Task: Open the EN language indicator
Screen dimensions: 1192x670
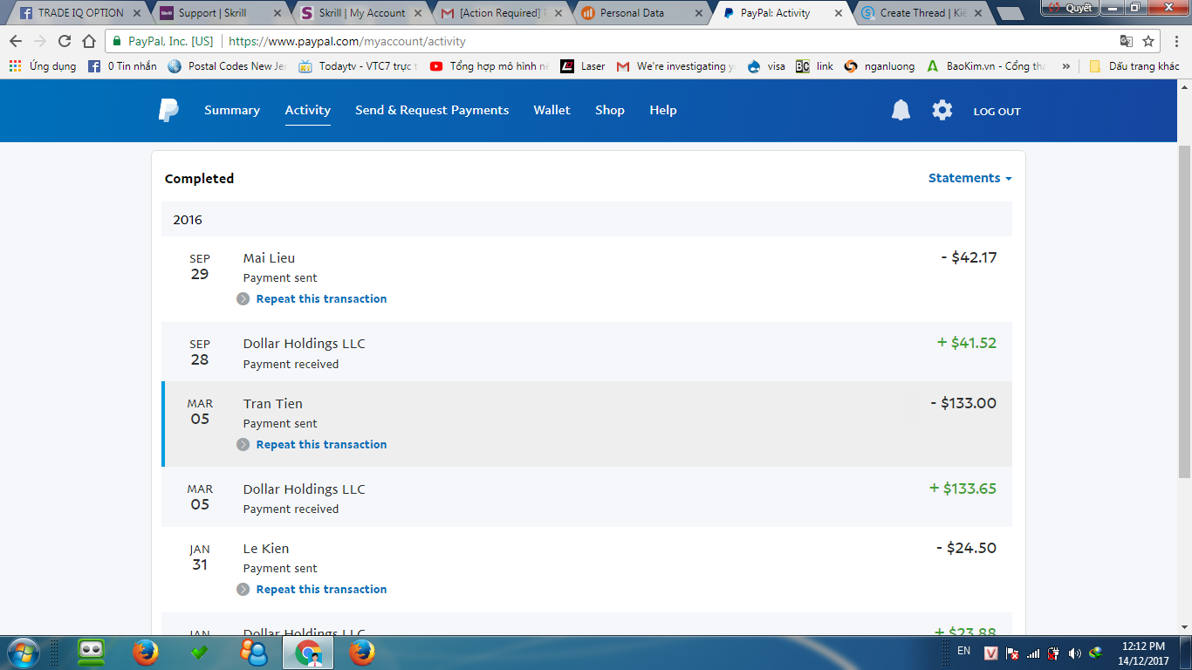Action: [x=963, y=651]
